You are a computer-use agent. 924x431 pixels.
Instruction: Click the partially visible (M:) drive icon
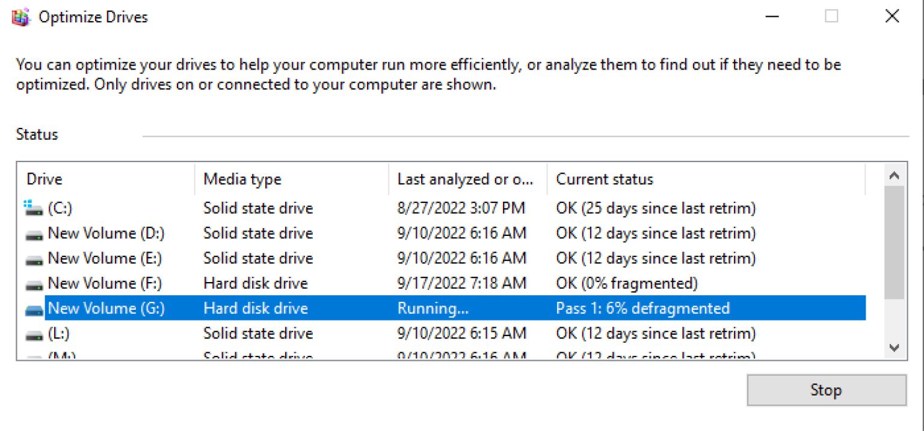click(x=34, y=355)
